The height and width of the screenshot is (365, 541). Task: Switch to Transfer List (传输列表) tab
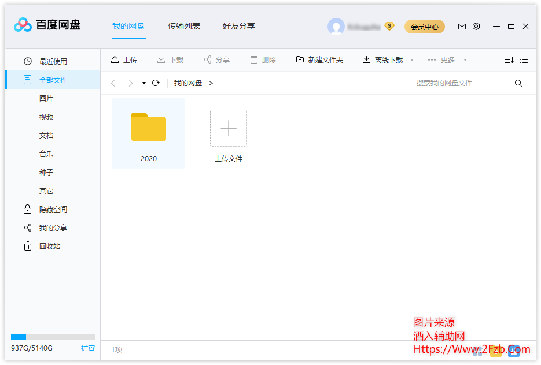184,26
